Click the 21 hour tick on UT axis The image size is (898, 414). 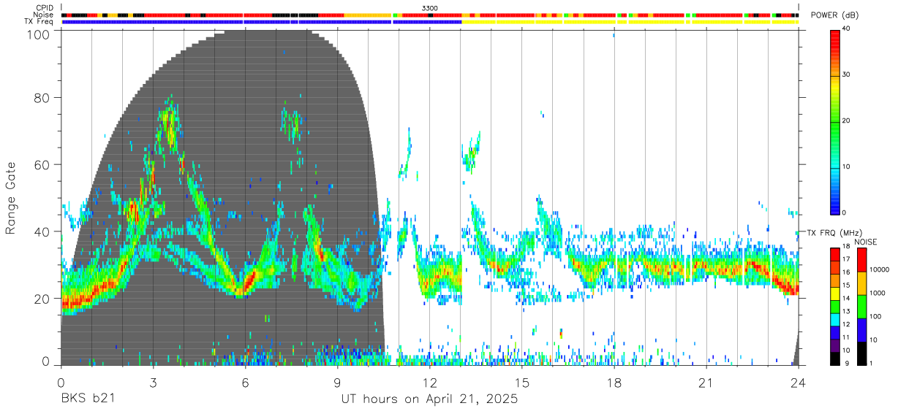pyautogui.click(x=706, y=382)
